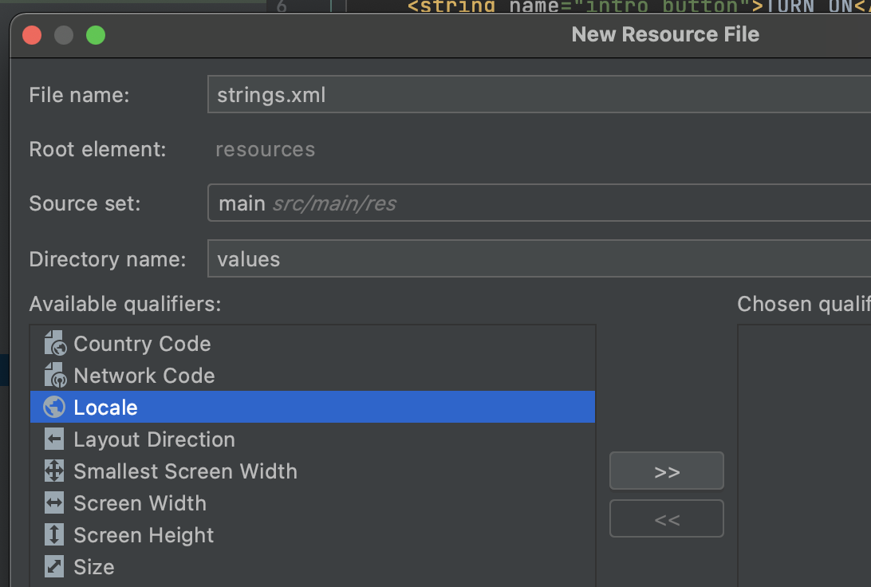Select the Layout Direction arrow icon

[x=54, y=439]
